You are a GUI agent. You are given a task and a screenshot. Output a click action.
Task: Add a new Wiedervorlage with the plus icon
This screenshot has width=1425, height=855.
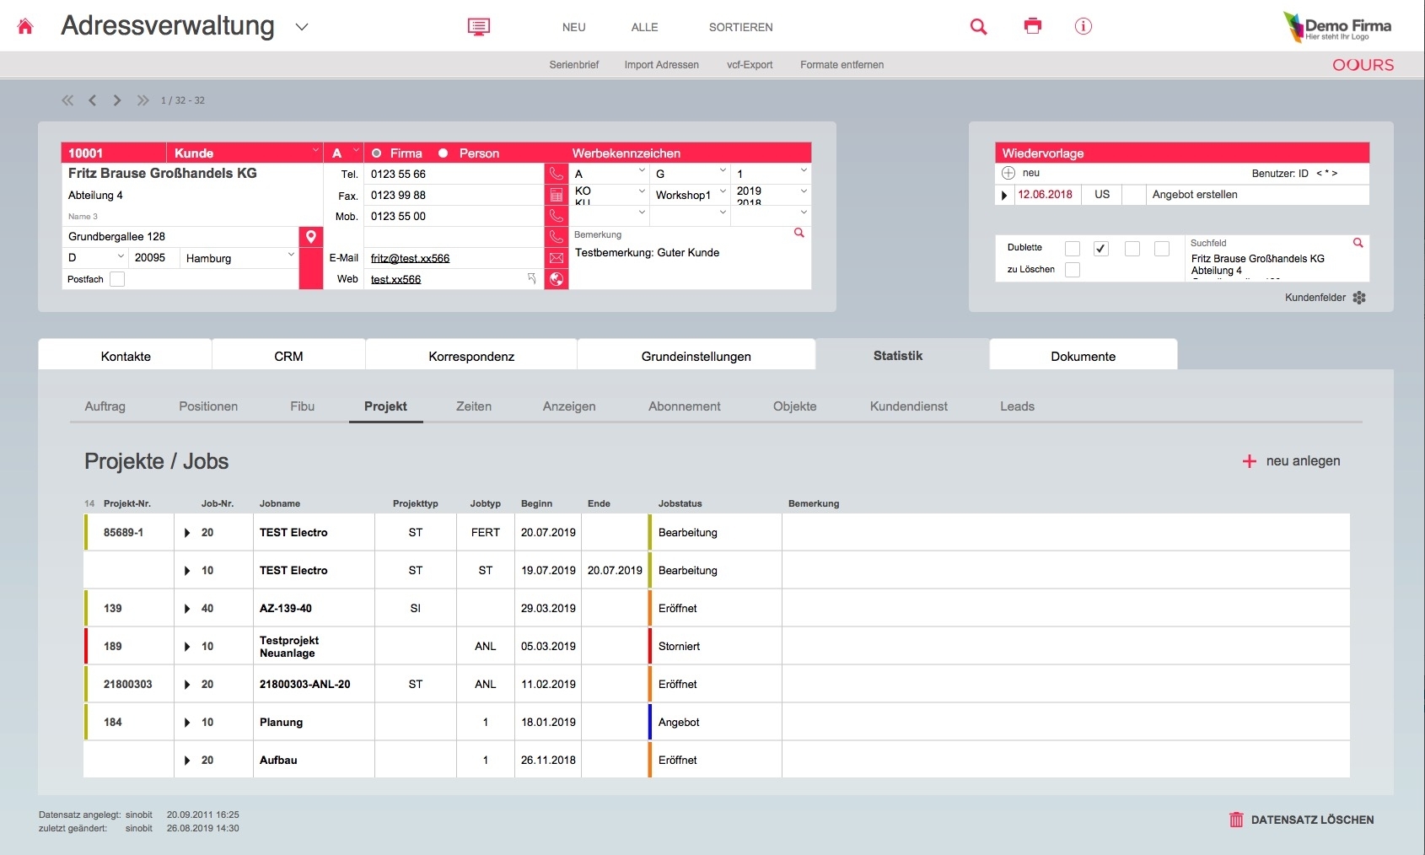pyautogui.click(x=1008, y=173)
